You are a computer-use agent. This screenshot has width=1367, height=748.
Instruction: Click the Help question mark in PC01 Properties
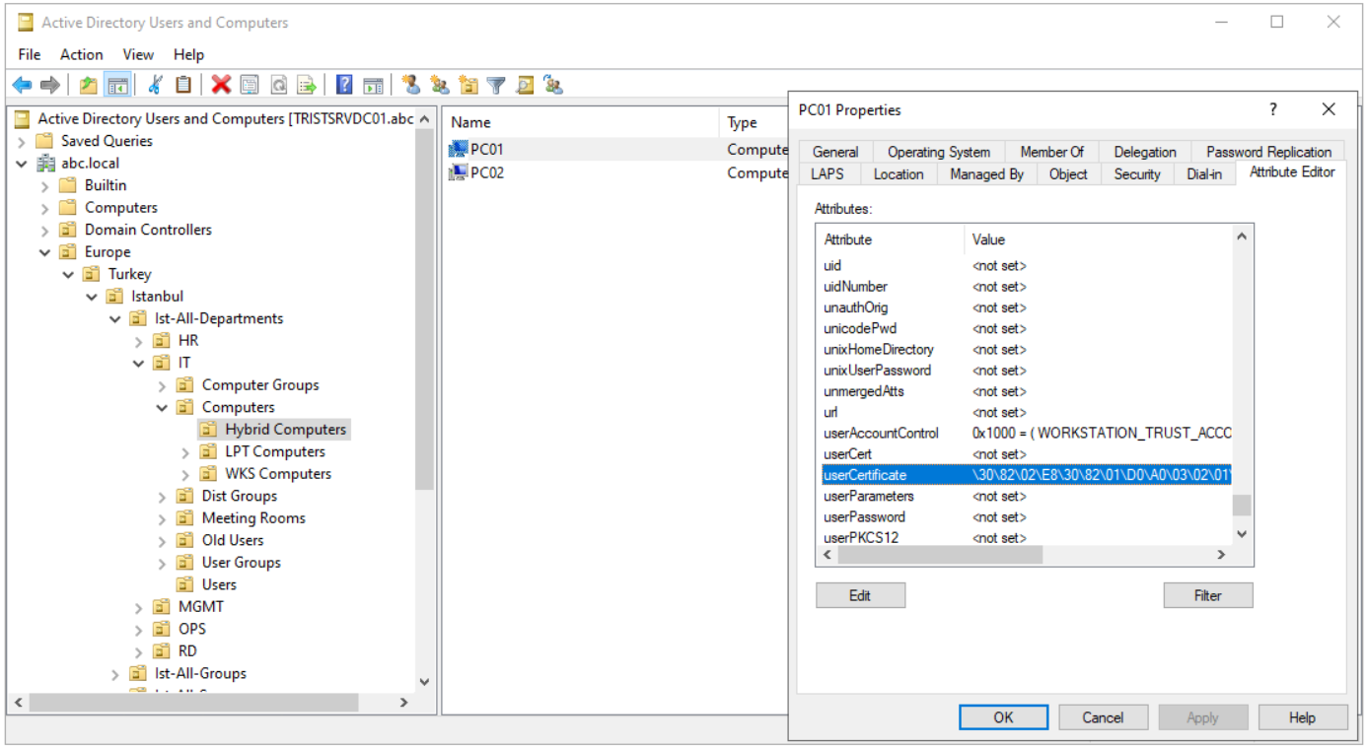(1273, 109)
